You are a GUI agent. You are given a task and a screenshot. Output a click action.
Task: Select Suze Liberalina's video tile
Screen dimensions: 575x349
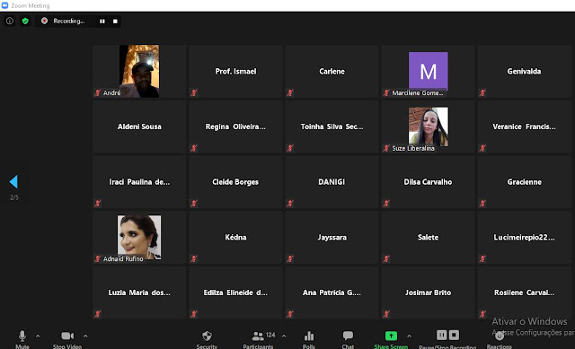pyautogui.click(x=428, y=127)
